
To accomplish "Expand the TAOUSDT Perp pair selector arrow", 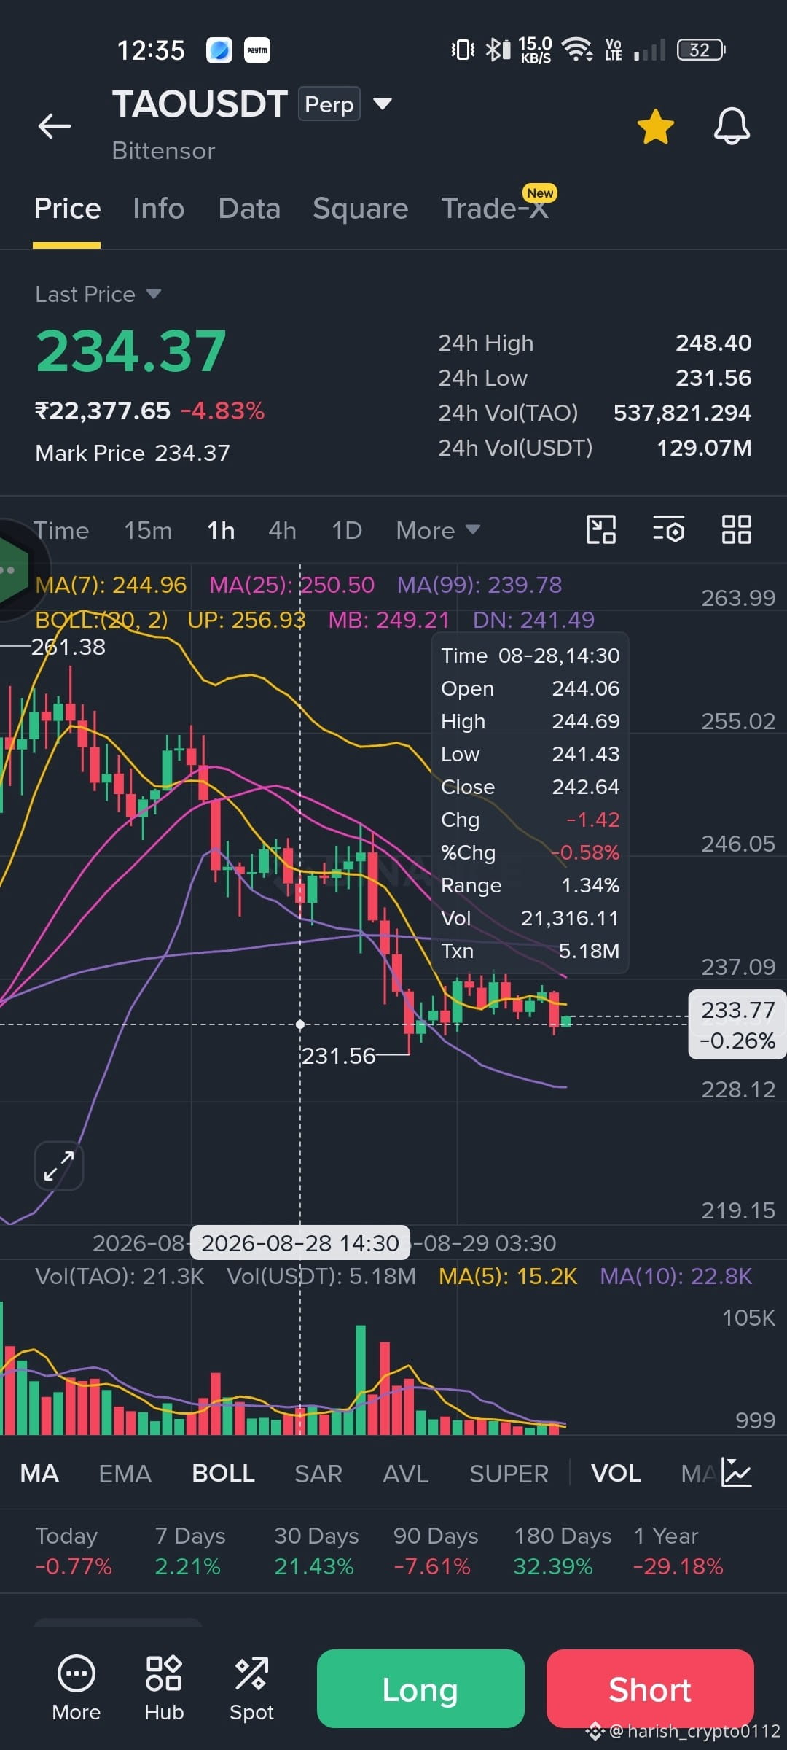I will pos(383,104).
